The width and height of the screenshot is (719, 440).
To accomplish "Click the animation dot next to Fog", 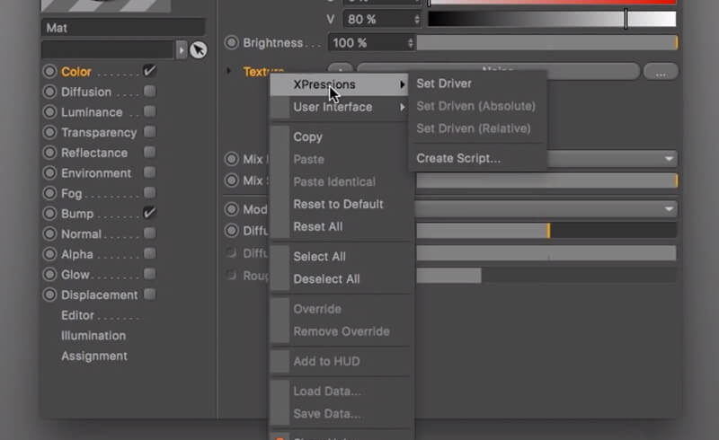I will click(x=49, y=193).
